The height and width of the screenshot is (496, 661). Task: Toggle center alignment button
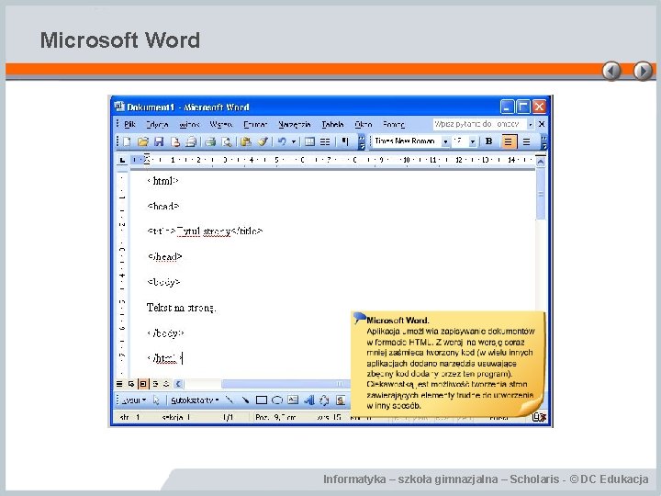point(527,141)
